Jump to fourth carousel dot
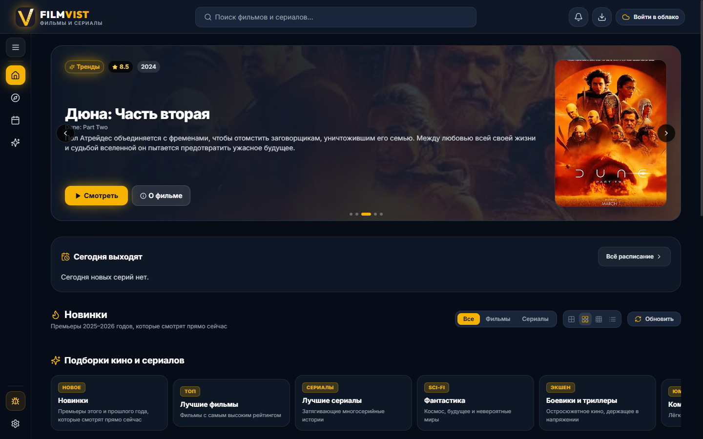Screen dimensions: 703x439 375,214
